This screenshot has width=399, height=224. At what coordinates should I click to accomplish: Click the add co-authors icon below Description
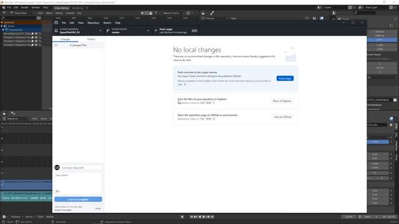click(x=57, y=191)
